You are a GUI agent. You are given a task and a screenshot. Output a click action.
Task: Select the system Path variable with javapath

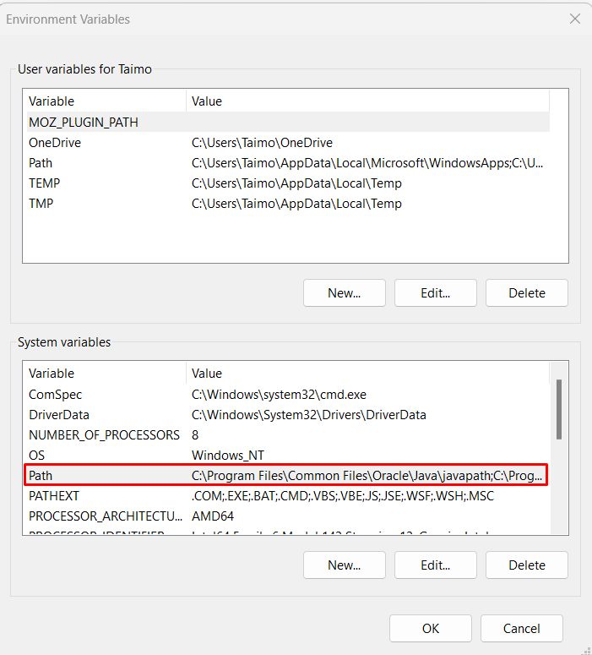click(x=286, y=475)
